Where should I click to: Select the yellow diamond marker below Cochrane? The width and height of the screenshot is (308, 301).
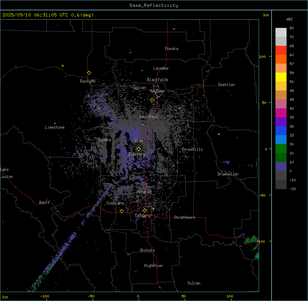(121, 211)
